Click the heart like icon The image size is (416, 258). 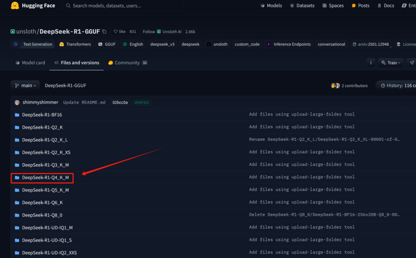pyautogui.click(x=116, y=32)
